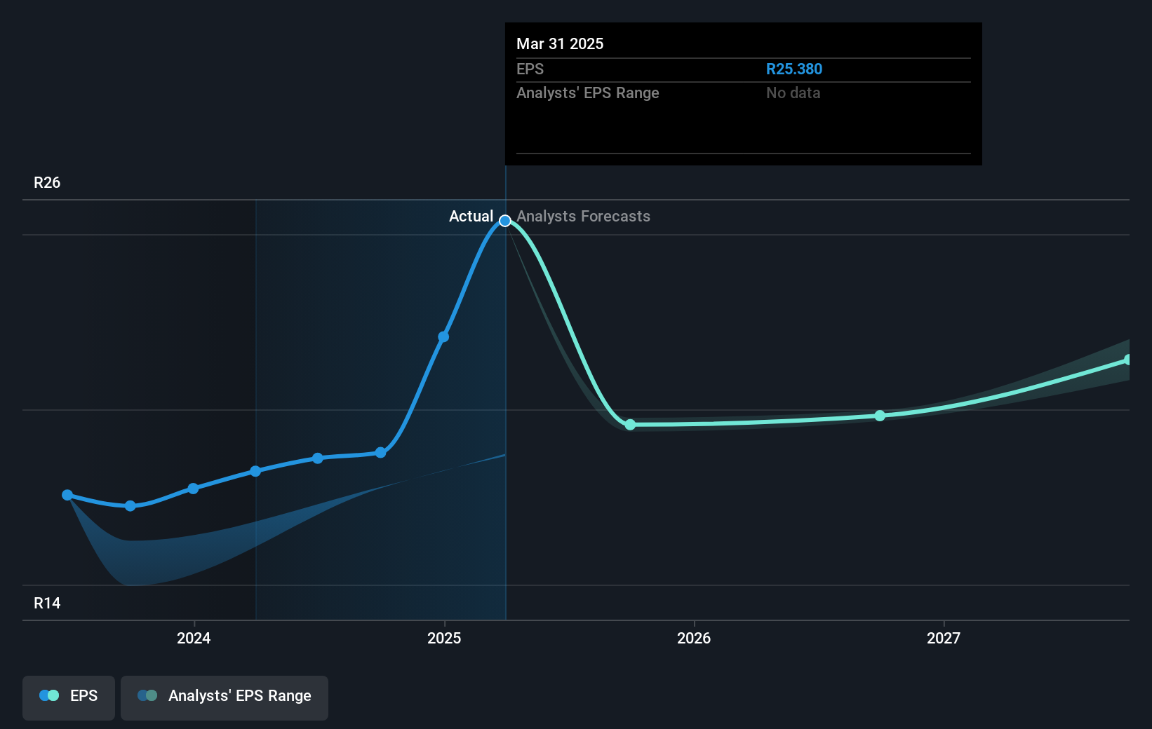Toggle the EPS series visibility
The height and width of the screenshot is (729, 1152).
pyautogui.click(x=68, y=697)
